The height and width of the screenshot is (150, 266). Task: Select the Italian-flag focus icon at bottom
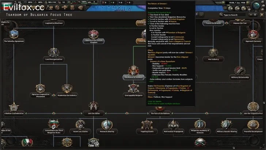tap(27, 142)
